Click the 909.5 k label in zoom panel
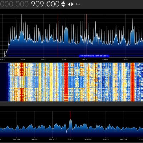 [106, 139]
